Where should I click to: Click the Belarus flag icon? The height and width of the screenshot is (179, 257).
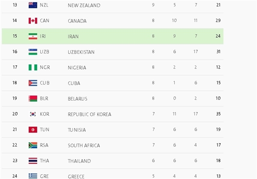click(33, 98)
